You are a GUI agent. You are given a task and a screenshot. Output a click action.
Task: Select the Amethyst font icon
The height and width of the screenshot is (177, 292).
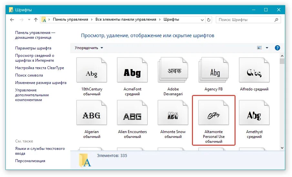[254, 113]
